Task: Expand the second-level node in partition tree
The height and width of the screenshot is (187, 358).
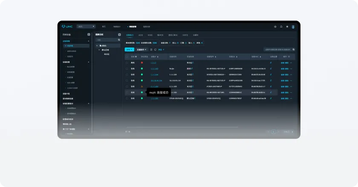Action: 99,50
